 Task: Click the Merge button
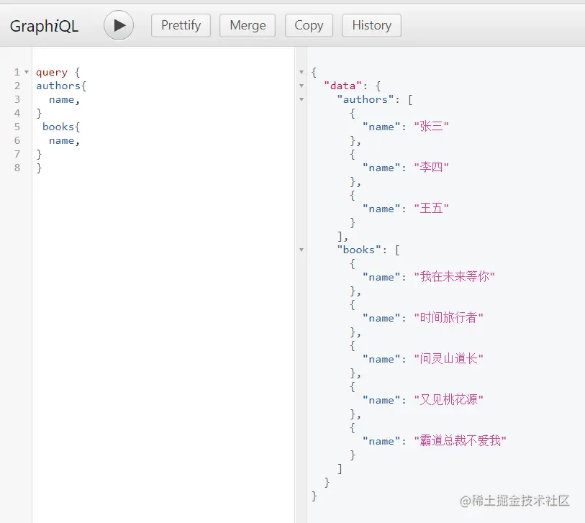[248, 25]
